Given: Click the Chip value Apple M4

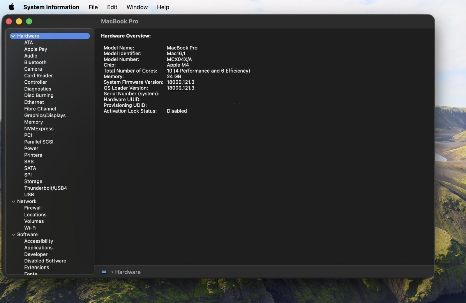Looking at the screenshot, I should (x=178, y=65).
